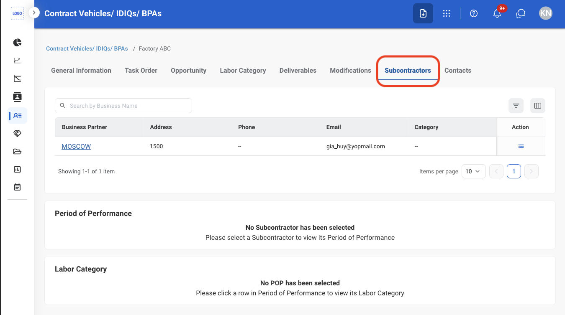Screen dimensions: 565x315
Task: Go to the Modifications tab
Action: coord(351,71)
